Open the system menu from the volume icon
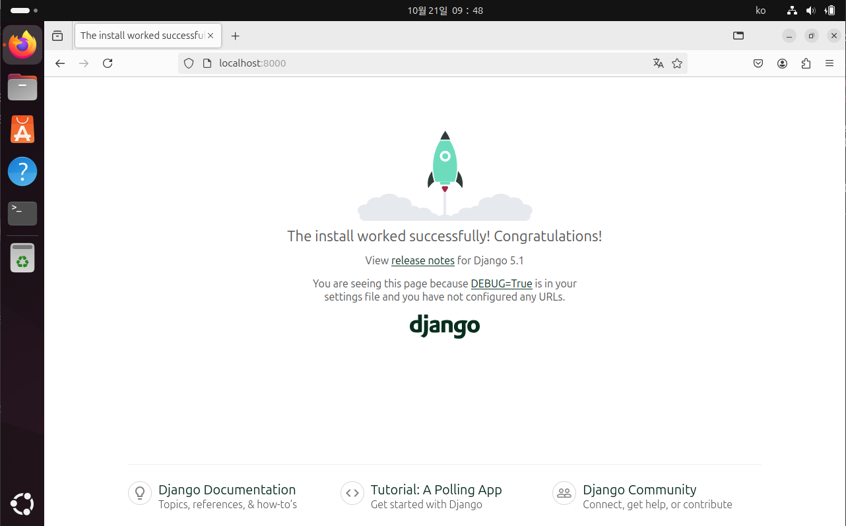The image size is (846, 526). (x=811, y=11)
